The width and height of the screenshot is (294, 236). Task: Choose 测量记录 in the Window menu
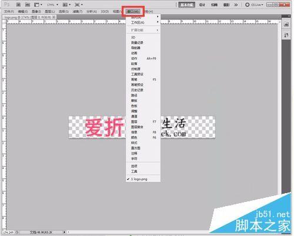143,42
